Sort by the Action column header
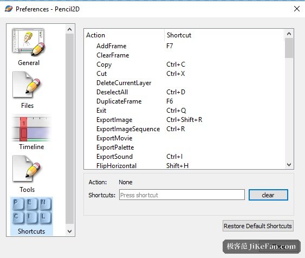 (x=125, y=35)
